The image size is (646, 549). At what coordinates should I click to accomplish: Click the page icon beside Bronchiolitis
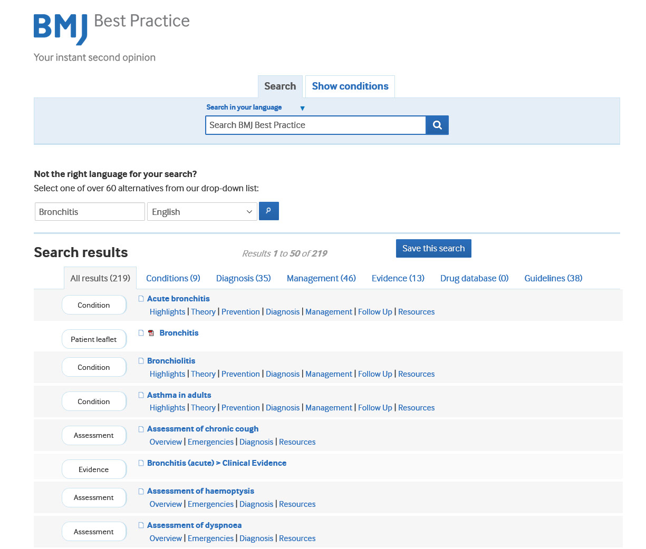tap(141, 360)
